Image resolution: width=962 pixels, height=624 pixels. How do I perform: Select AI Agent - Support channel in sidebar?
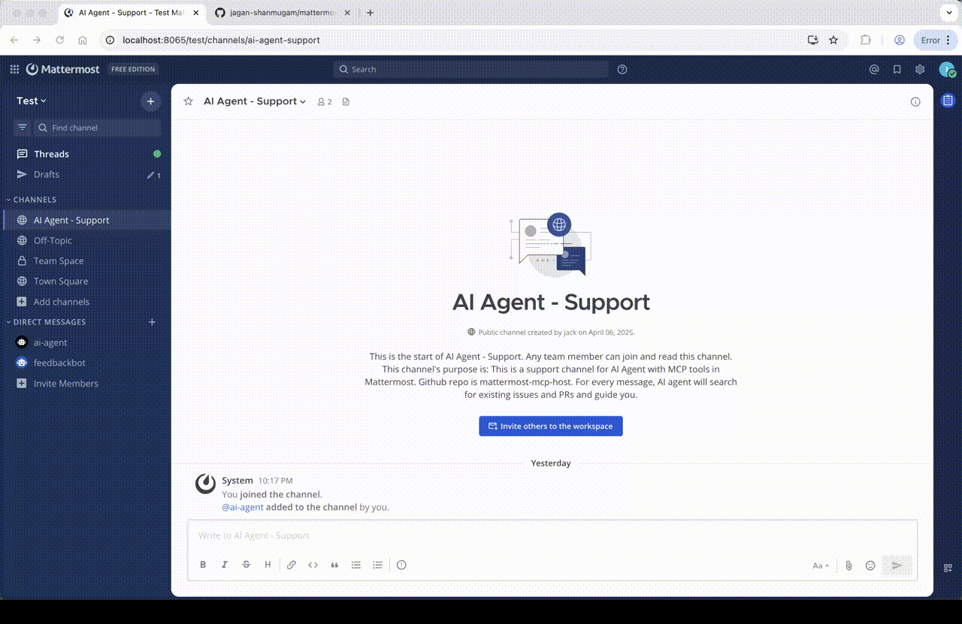click(86, 220)
